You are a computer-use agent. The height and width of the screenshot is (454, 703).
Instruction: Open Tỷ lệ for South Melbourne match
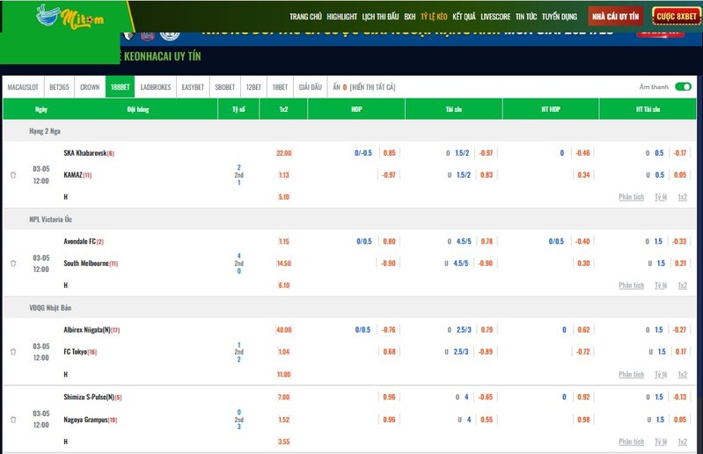[661, 285]
